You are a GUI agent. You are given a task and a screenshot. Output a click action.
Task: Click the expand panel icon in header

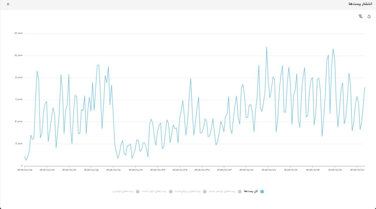pyautogui.click(x=8, y=4)
